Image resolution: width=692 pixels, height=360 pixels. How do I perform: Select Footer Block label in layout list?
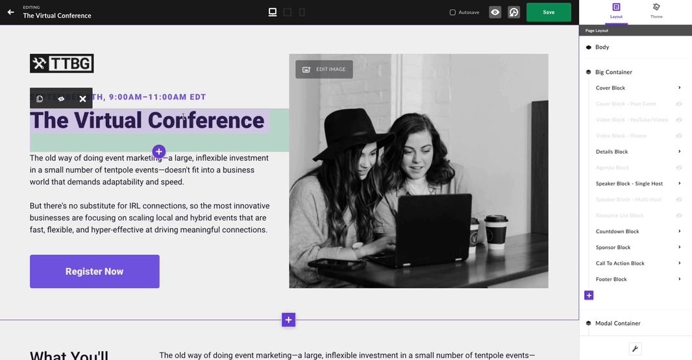pyautogui.click(x=612, y=279)
